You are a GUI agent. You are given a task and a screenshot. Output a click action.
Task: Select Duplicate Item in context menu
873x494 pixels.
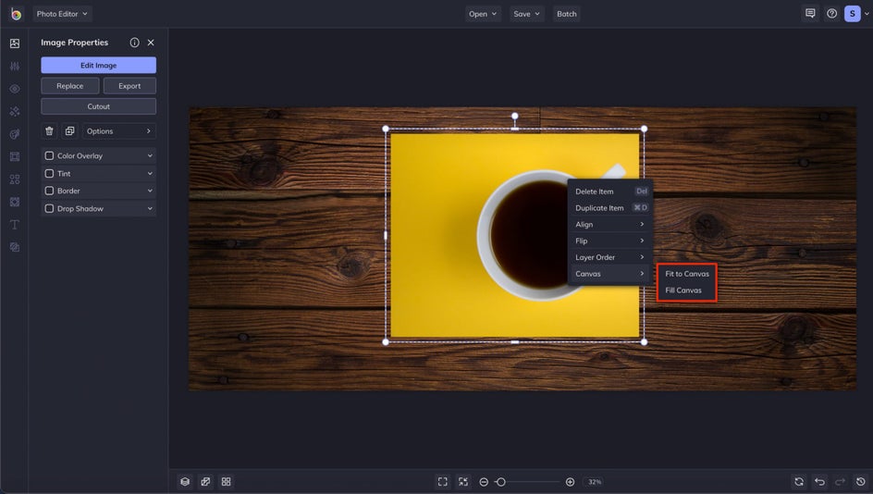(x=599, y=208)
